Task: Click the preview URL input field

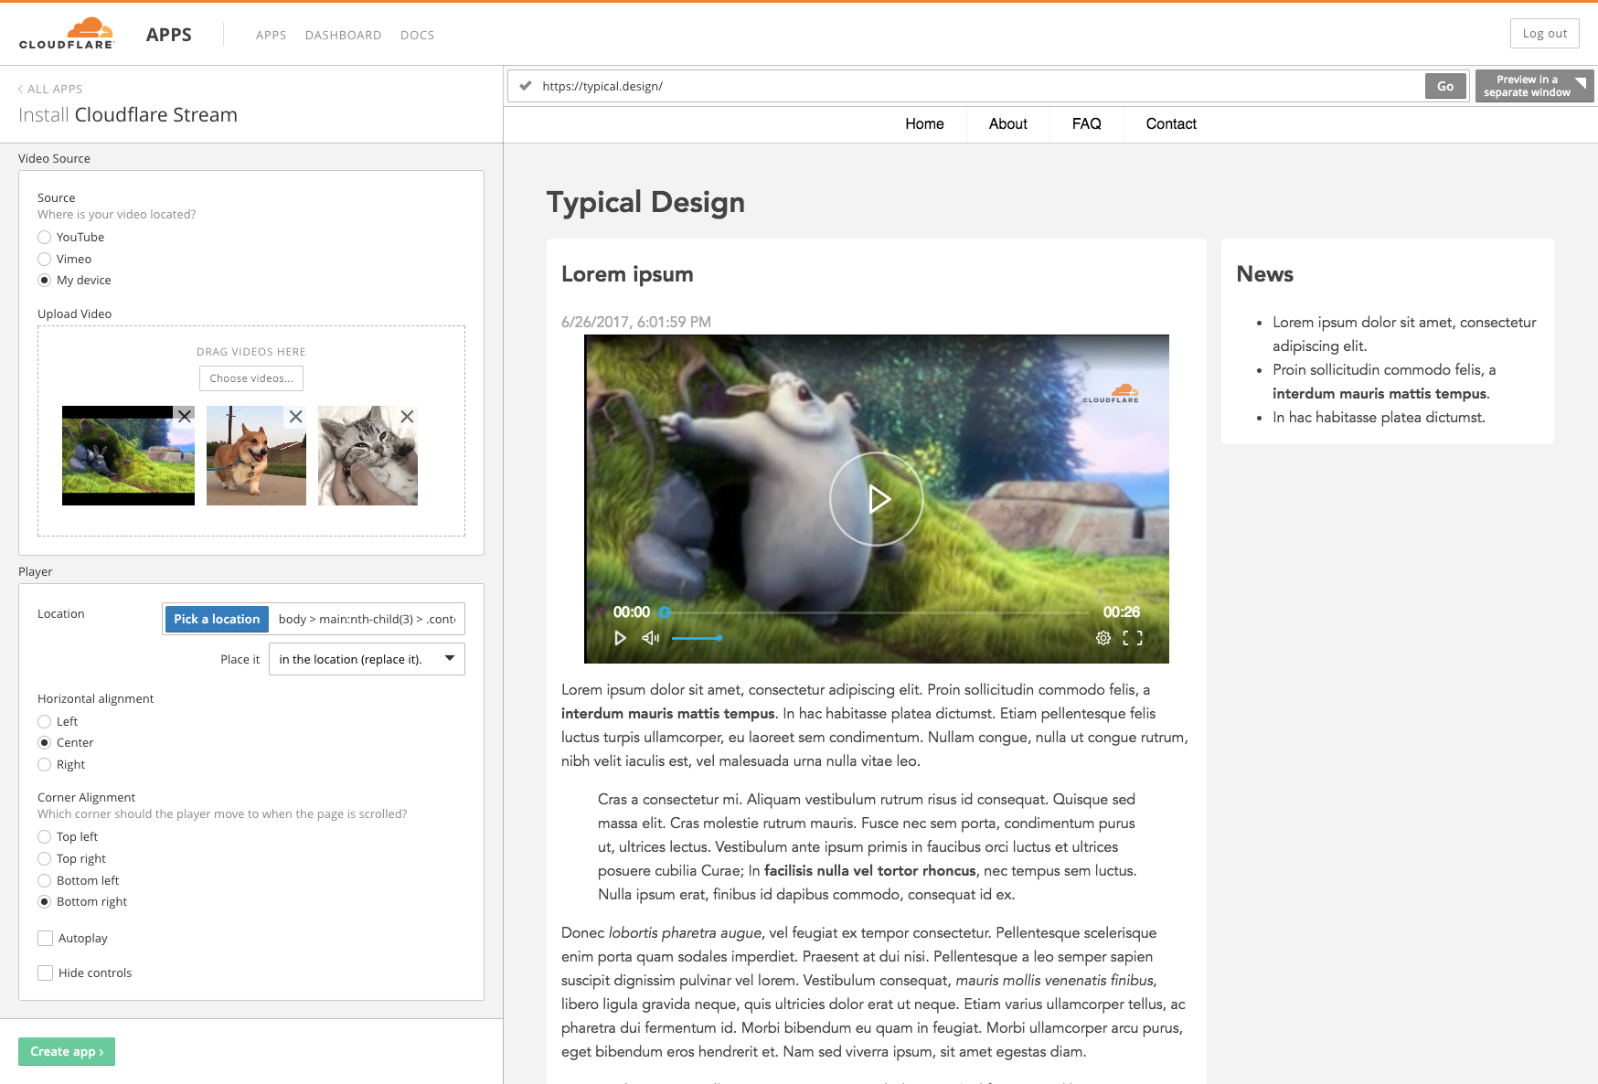Action: point(980,86)
